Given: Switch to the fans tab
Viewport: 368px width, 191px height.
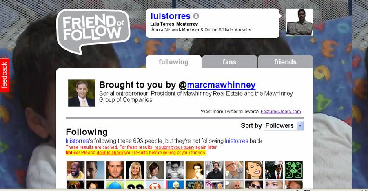Looking at the screenshot, I should (229, 62).
